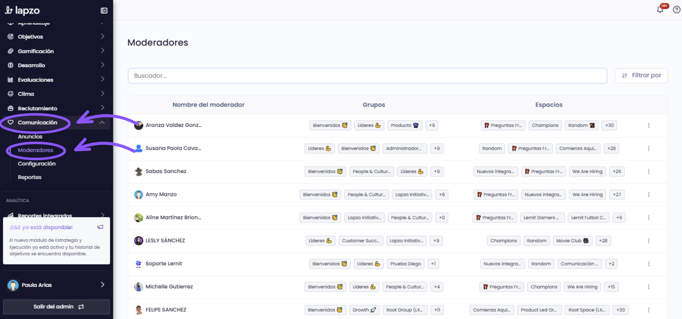Show +30 more spaces for Aranza Valdez

pos(609,125)
